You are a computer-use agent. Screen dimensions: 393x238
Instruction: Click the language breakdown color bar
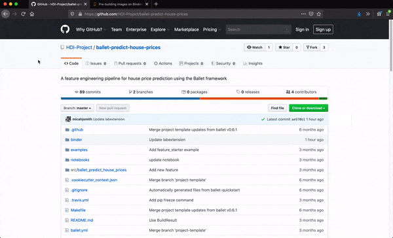tap(195, 98)
